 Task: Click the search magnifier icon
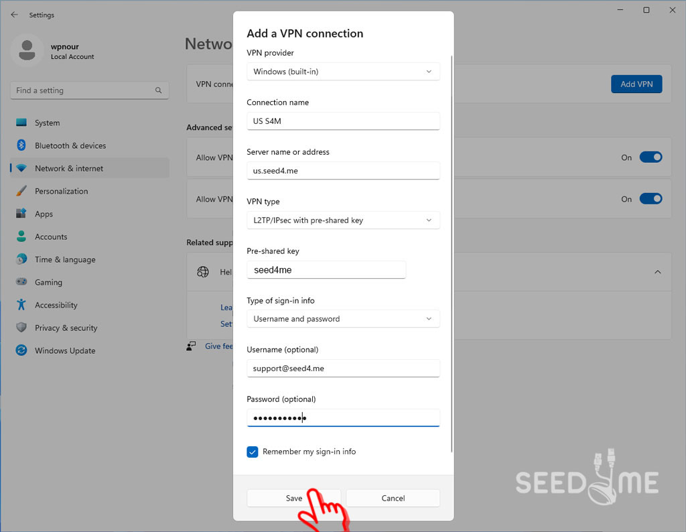[x=158, y=90]
